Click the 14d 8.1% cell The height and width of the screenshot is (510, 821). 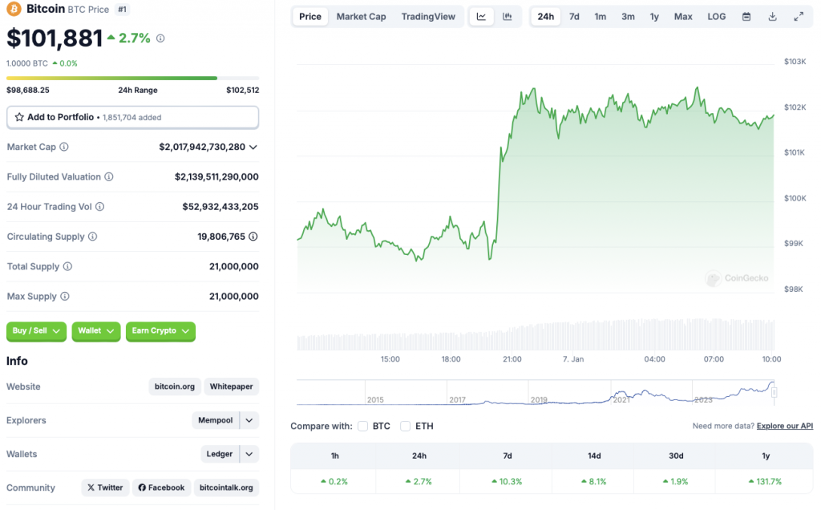[594, 481]
